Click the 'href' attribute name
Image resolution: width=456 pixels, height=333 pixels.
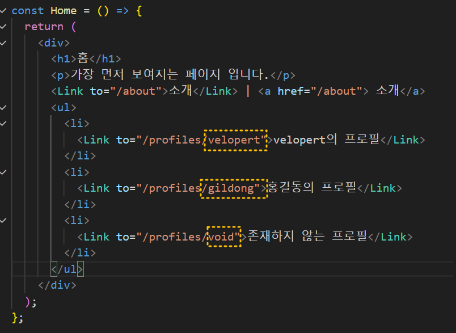[x=290, y=91]
